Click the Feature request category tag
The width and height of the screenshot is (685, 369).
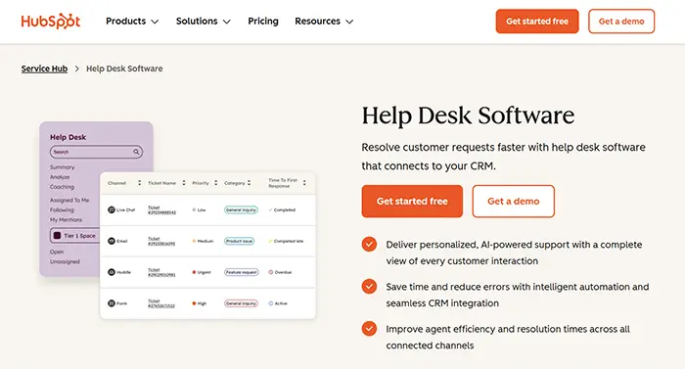point(241,272)
